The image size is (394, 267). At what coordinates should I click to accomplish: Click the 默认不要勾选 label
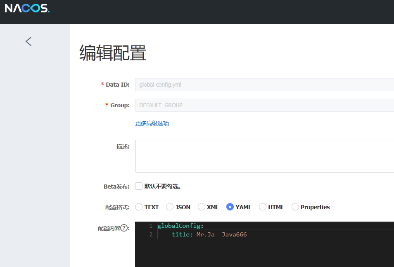point(163,186)
